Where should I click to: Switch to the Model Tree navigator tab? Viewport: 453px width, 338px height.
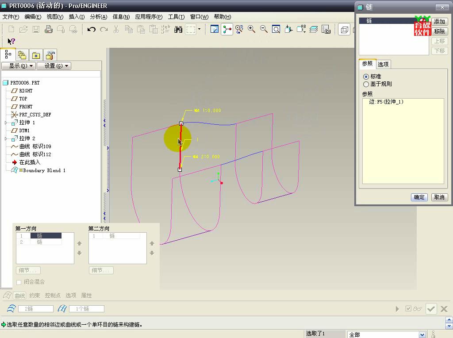[8, 54]
